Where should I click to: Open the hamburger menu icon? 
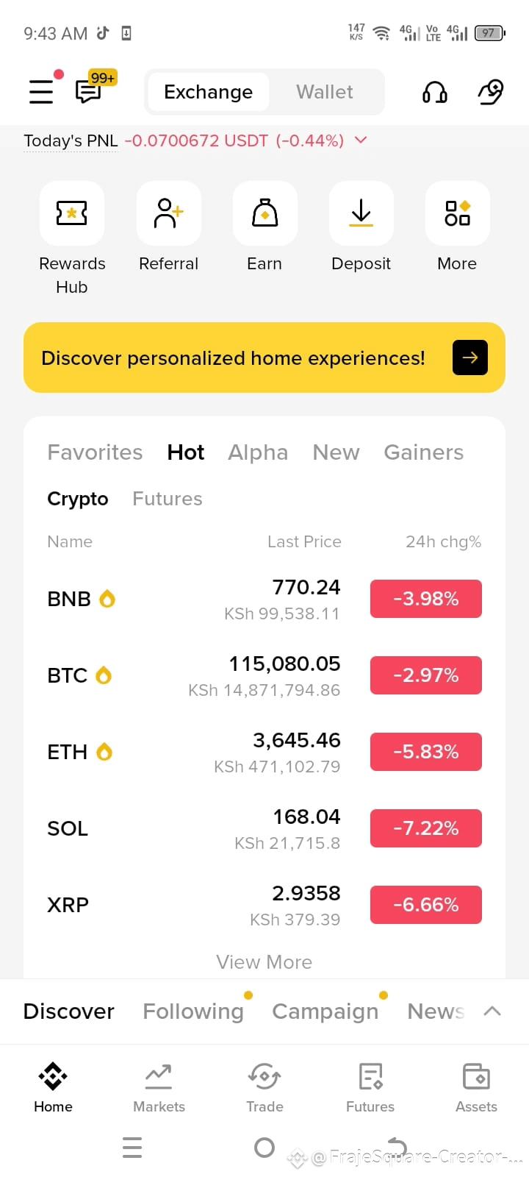pos(41,91)
